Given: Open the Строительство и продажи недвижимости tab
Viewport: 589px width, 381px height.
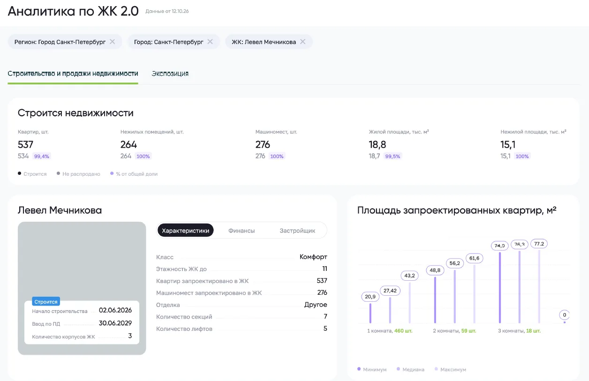Looking at the screenshot, I should 73,74.
